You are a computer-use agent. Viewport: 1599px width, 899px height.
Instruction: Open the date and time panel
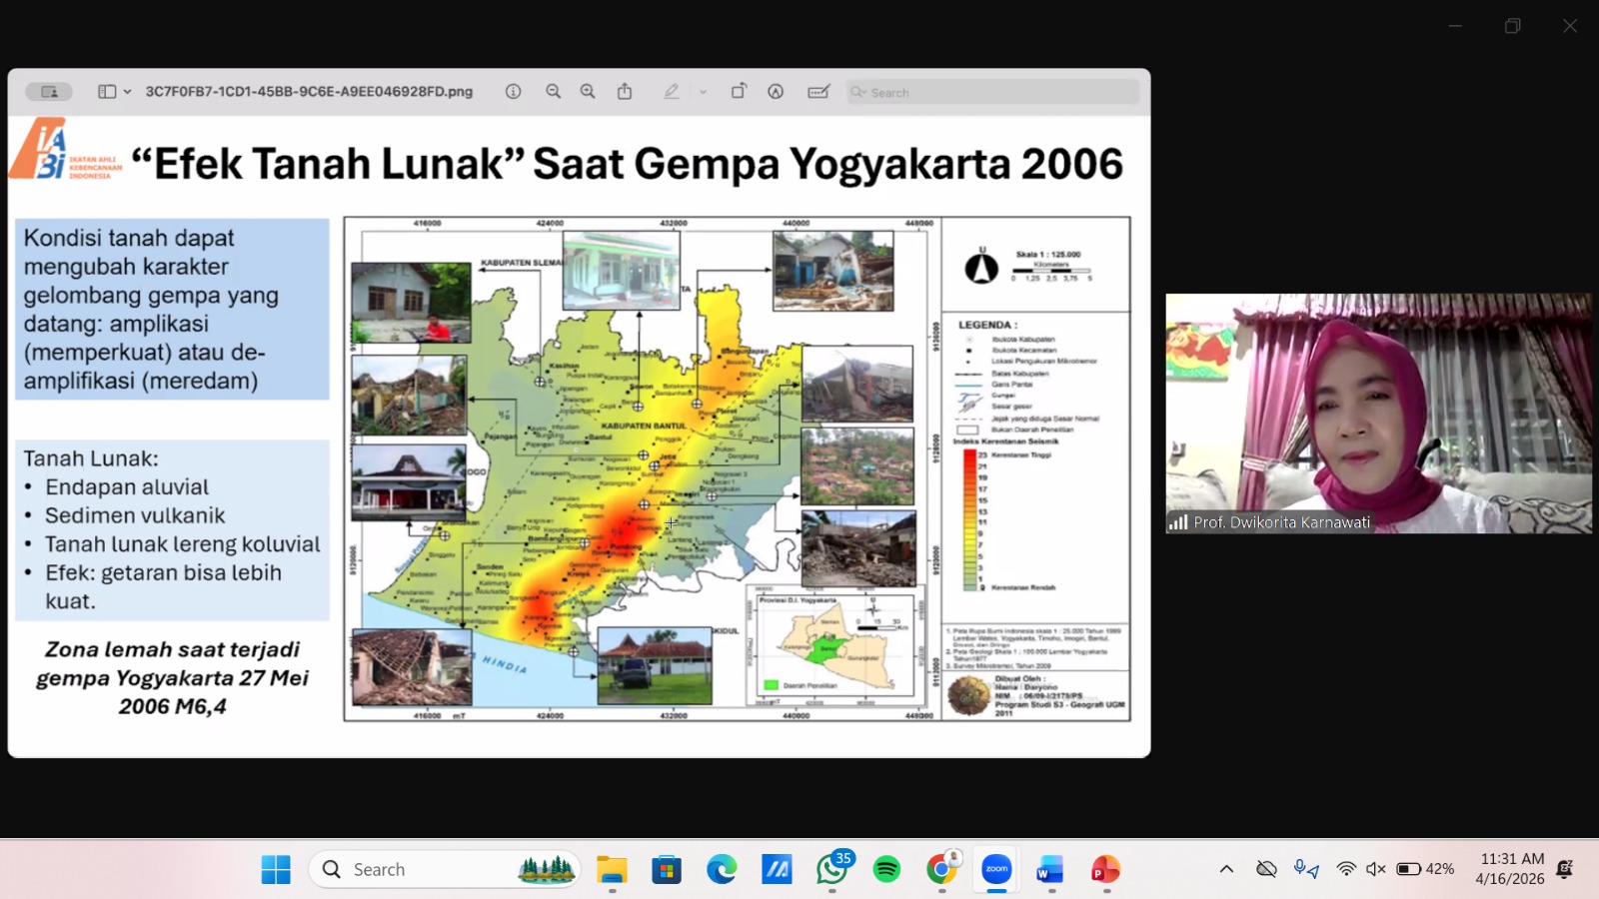1510,869
